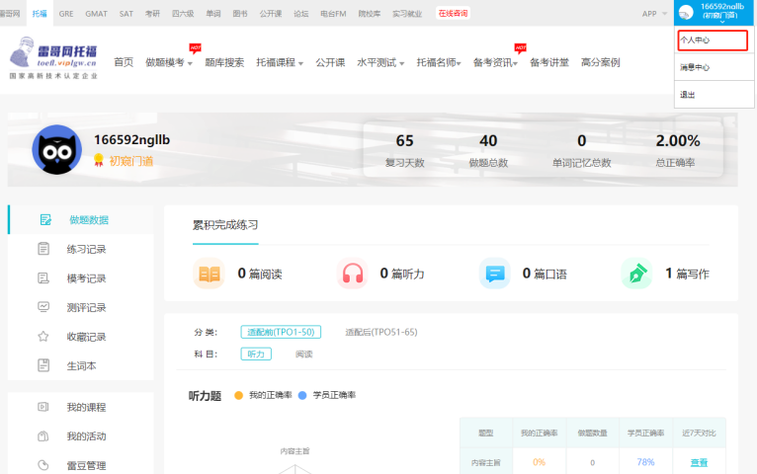Open 题库搜索 in main navigation

224,62
